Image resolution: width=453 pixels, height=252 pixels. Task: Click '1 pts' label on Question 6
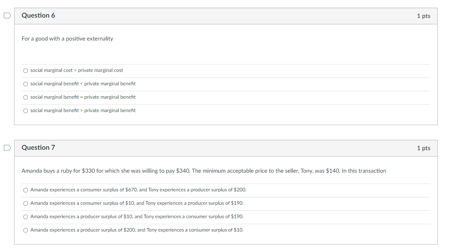coord(423,16)
